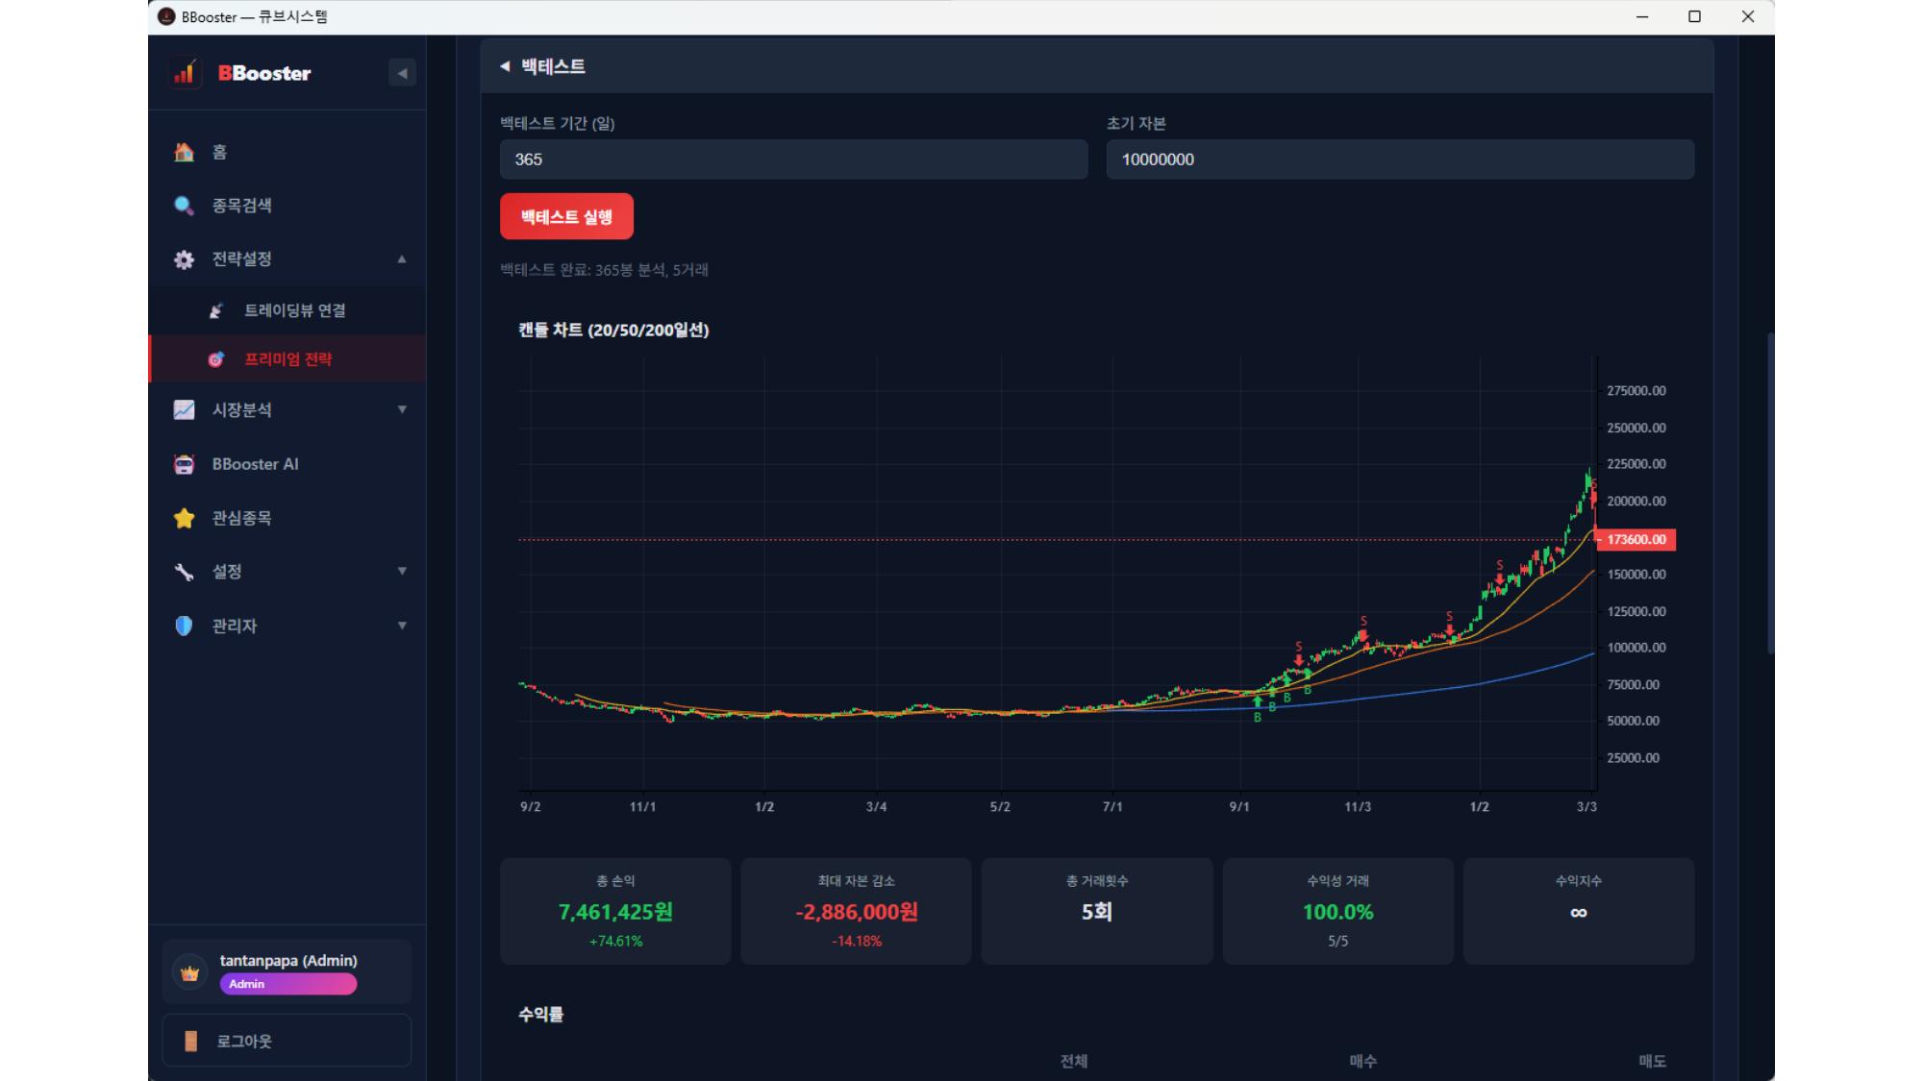Collapse the 전략설정 submenu arrow
Screen dimensions: 1924x1081
pyautogui.click(x=402, y=259)
